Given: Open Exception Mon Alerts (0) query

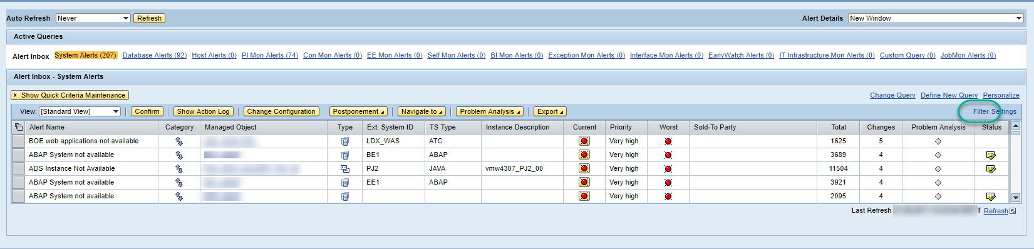Looking at the screenshot, I should pyautogui.click(x=586, y=55).
